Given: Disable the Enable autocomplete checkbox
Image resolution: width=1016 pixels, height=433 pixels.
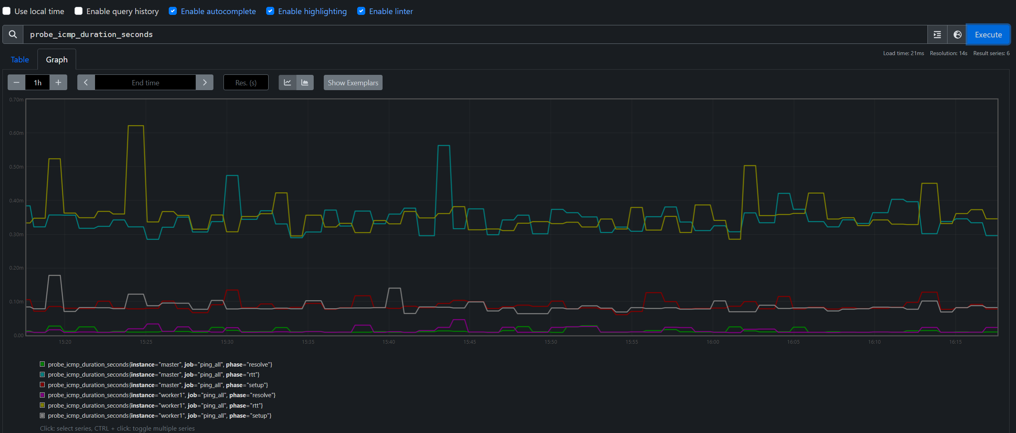Looking at the screenshot, I should click(173, 11).
